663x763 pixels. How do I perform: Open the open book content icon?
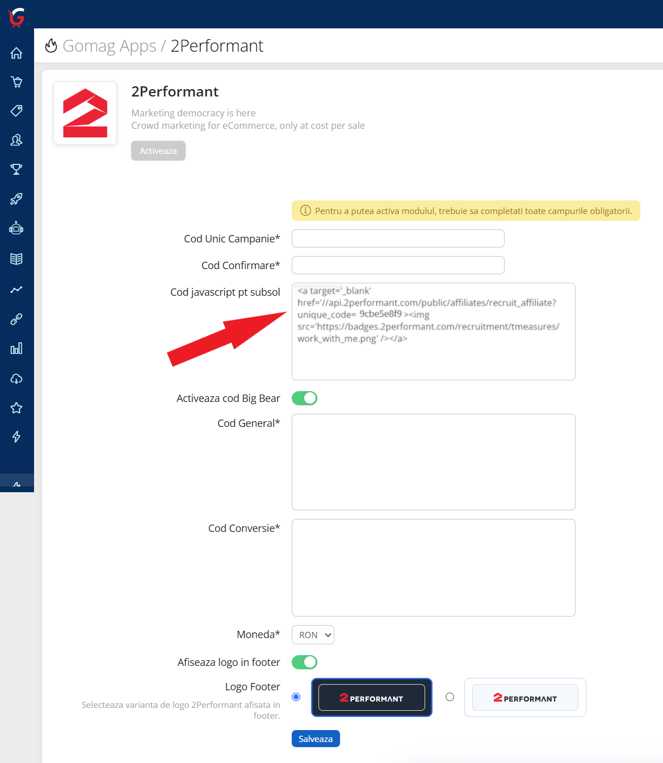(x=16, y=259)
